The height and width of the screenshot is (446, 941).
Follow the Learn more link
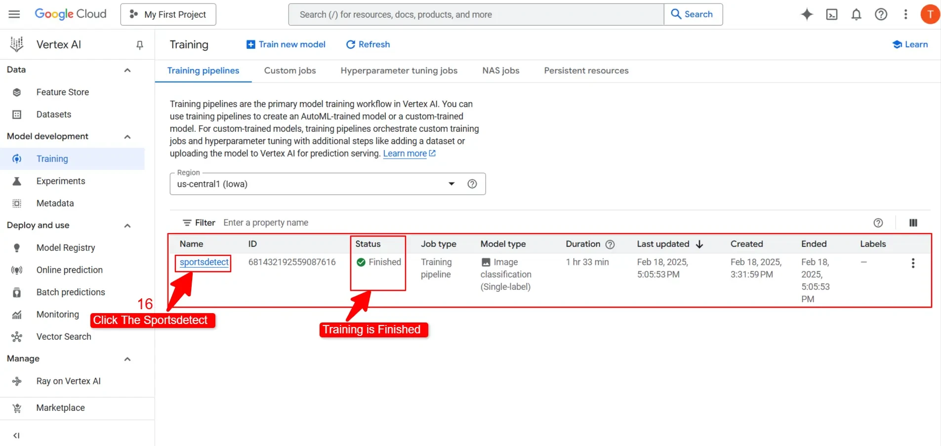pos(409,154)
